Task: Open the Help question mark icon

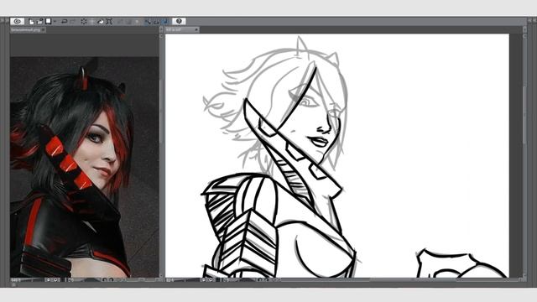Action: [x=179, y=21]
